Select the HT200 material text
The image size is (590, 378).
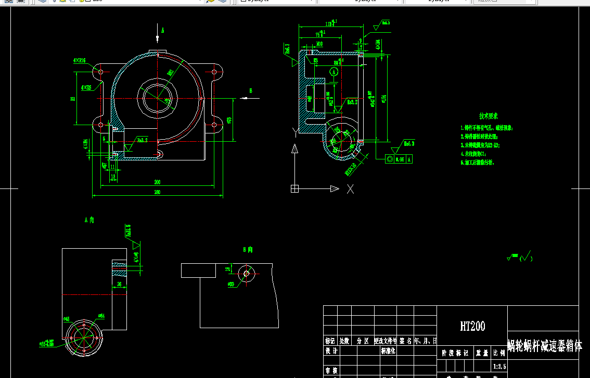(x=472, y=326)
